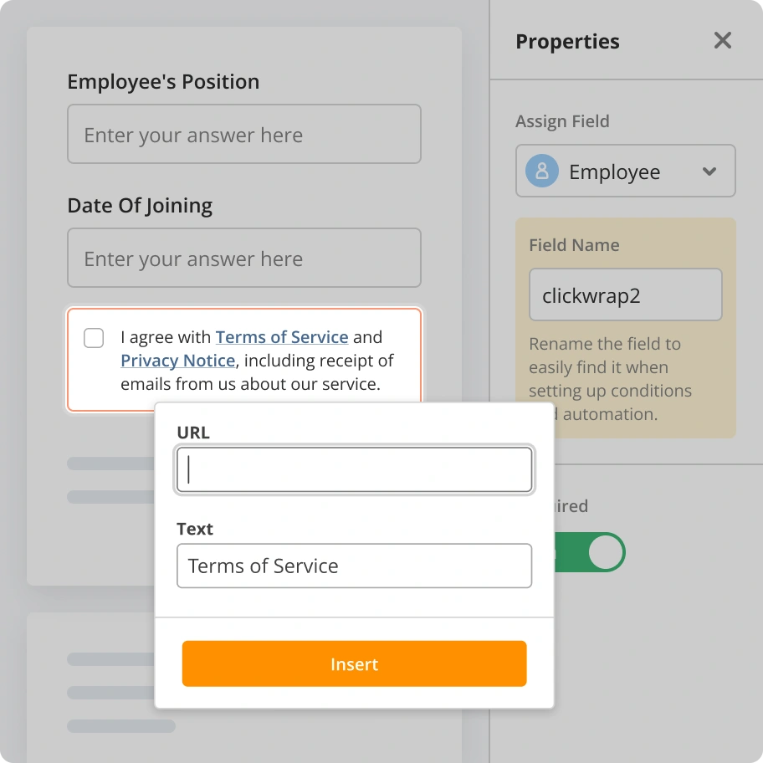Click the Employee avatar icon in Assign Field
The height and width of the screenshot is (763, 763).
pos(542,171)
